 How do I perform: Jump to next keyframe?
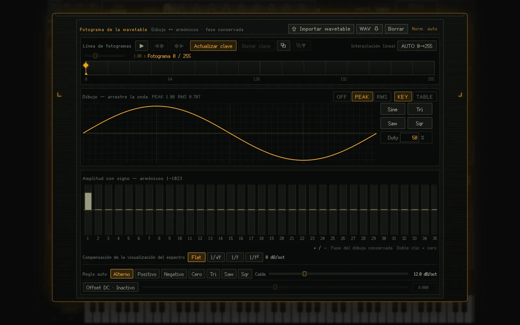click(x=179, y=46)
